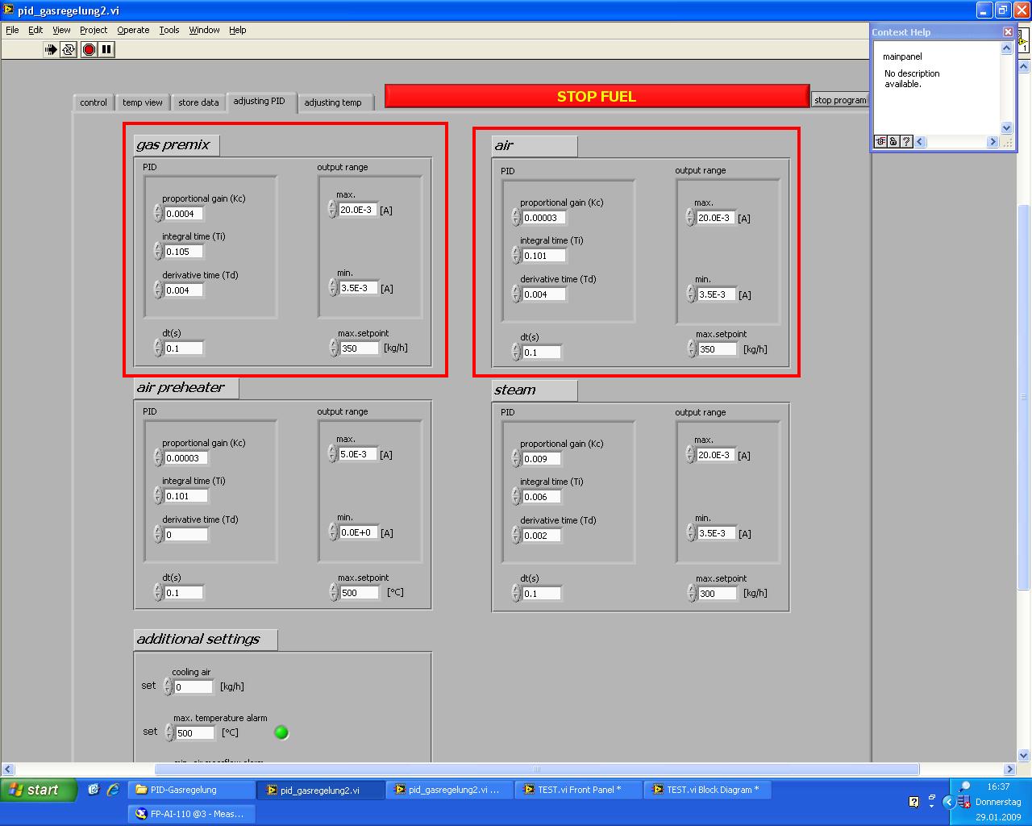Open the Window menu
This screenshot has height=826, width=1032.
coord(205,30)
